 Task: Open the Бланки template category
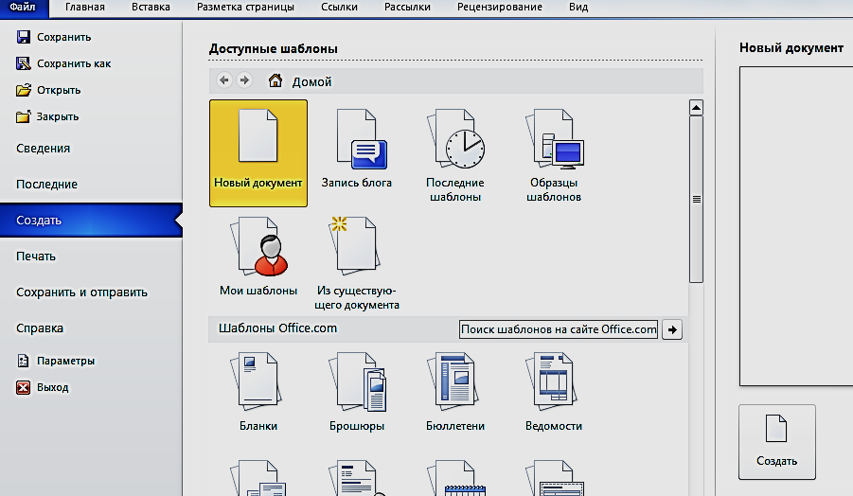pyautogui.click(x=258, y=392)
